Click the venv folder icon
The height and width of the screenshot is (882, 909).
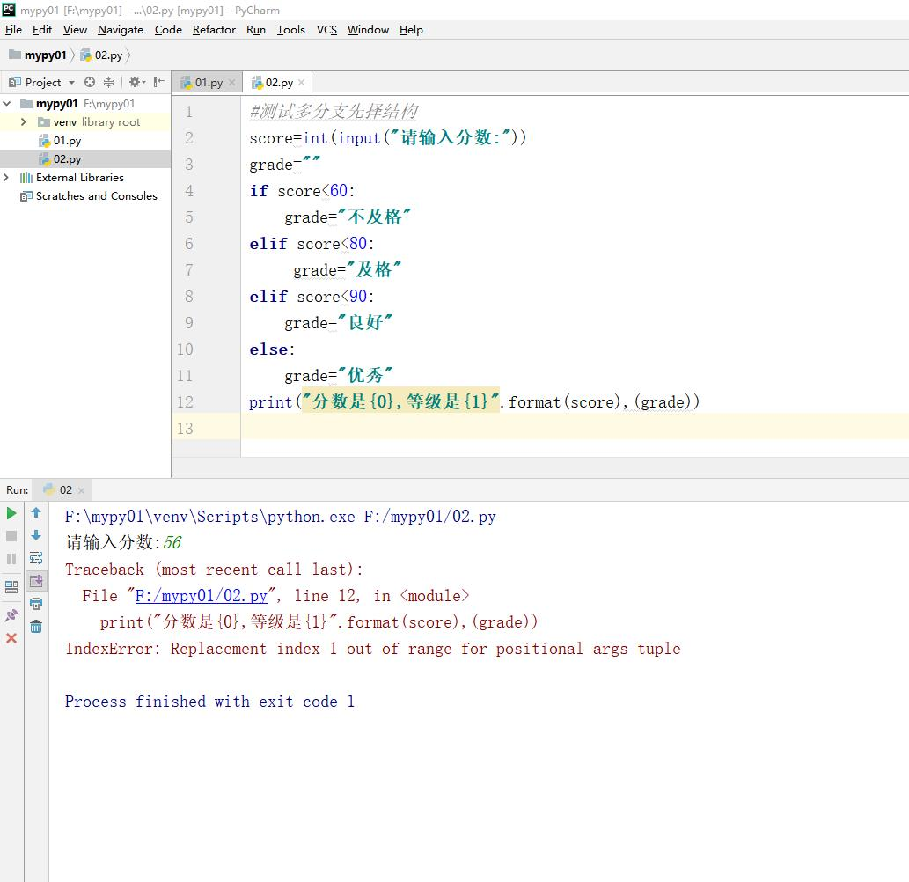43,121
